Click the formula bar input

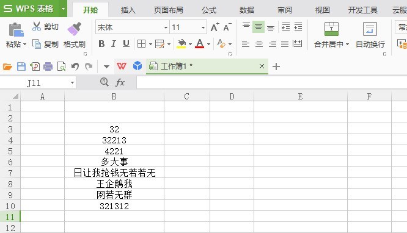pos(271,83)
